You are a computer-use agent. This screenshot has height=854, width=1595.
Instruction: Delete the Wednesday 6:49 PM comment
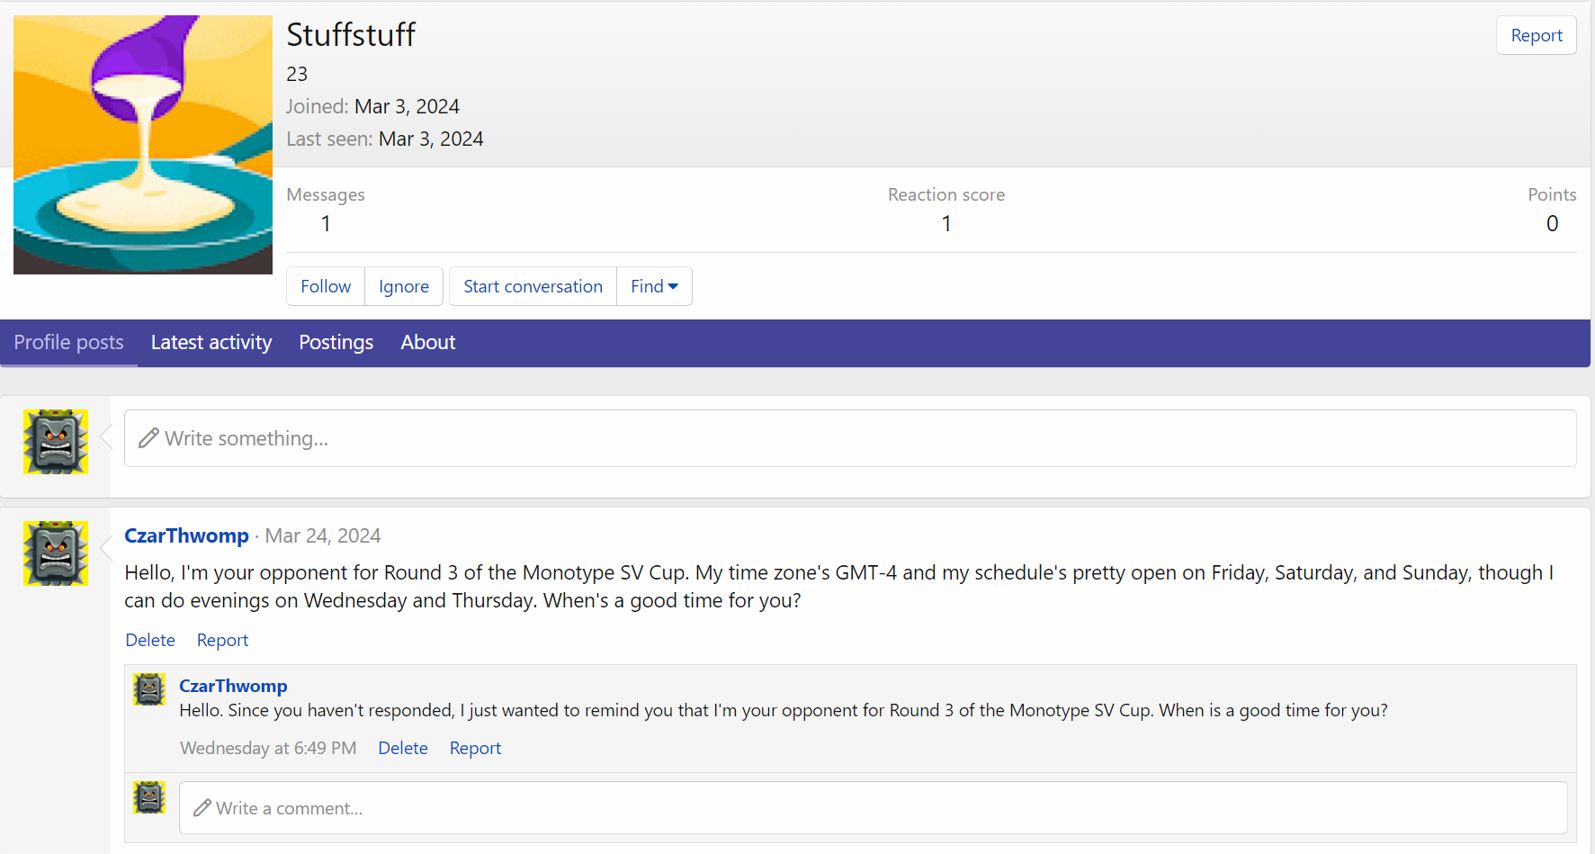[x=402, y=748]
